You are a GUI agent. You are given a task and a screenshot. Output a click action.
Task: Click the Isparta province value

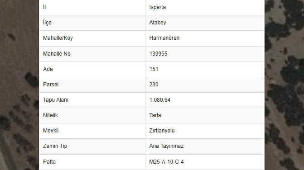(157, 7)
